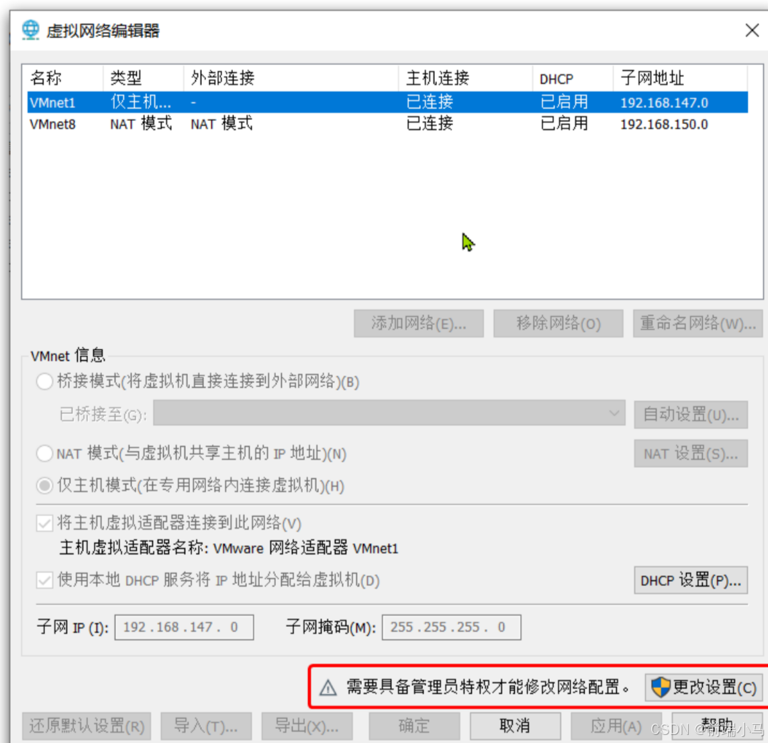Toggle 将主机虚拟适配器连接到此网络 checkbox
The height and width of the screenshot is (743, 768).
tap(44, 523)
